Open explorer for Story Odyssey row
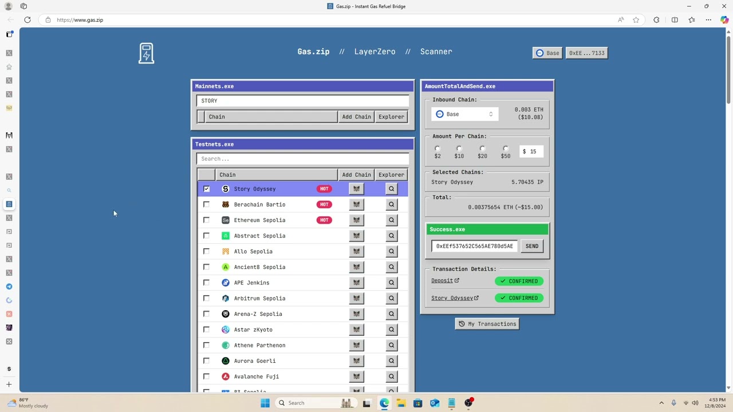Viewport: 733px width, 412px height. click(392, 189)
